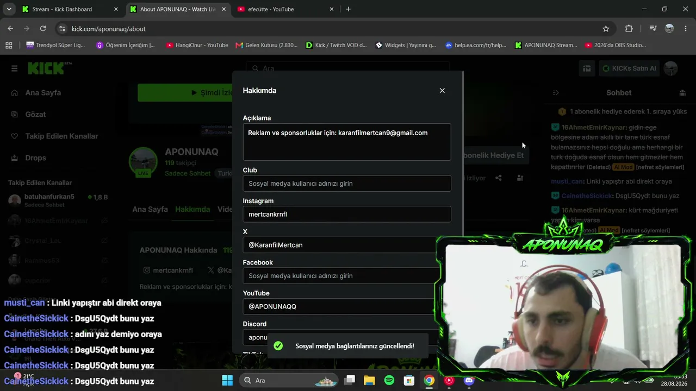Select batuhanfurkan5 followed channel
Viewport: 696px width, 391px height.
tap(58, 200)
